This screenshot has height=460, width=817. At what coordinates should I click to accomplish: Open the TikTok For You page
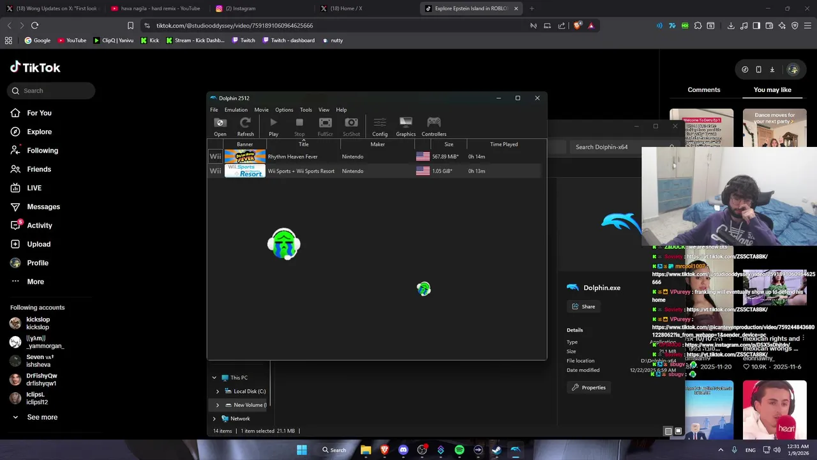click(x=39, y=113)
